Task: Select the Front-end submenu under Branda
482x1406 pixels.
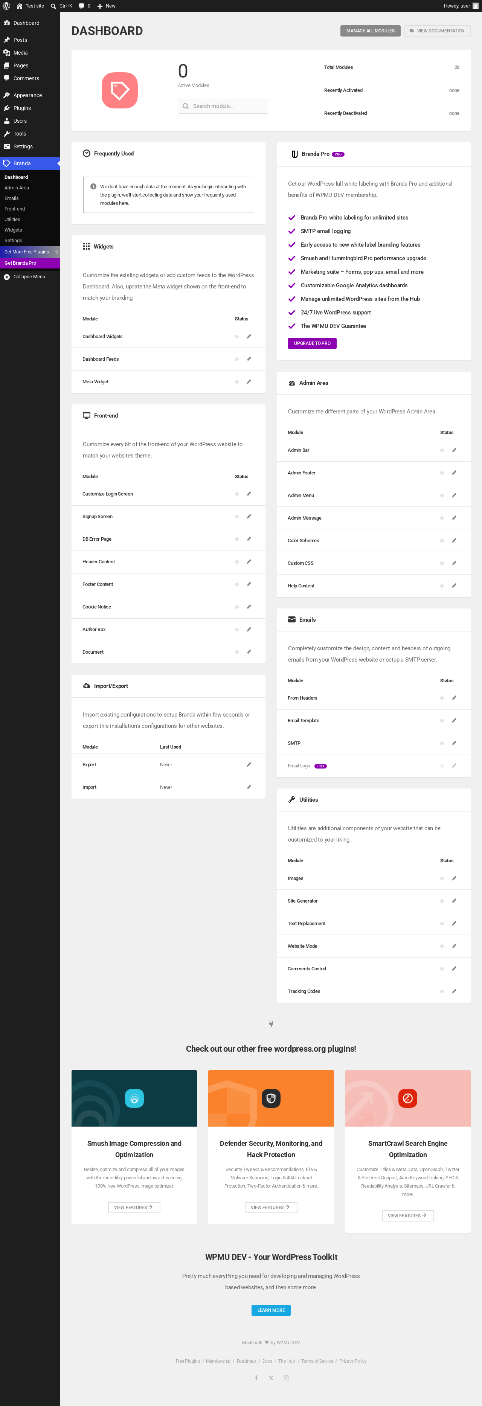Action: (x=15, y=209)
